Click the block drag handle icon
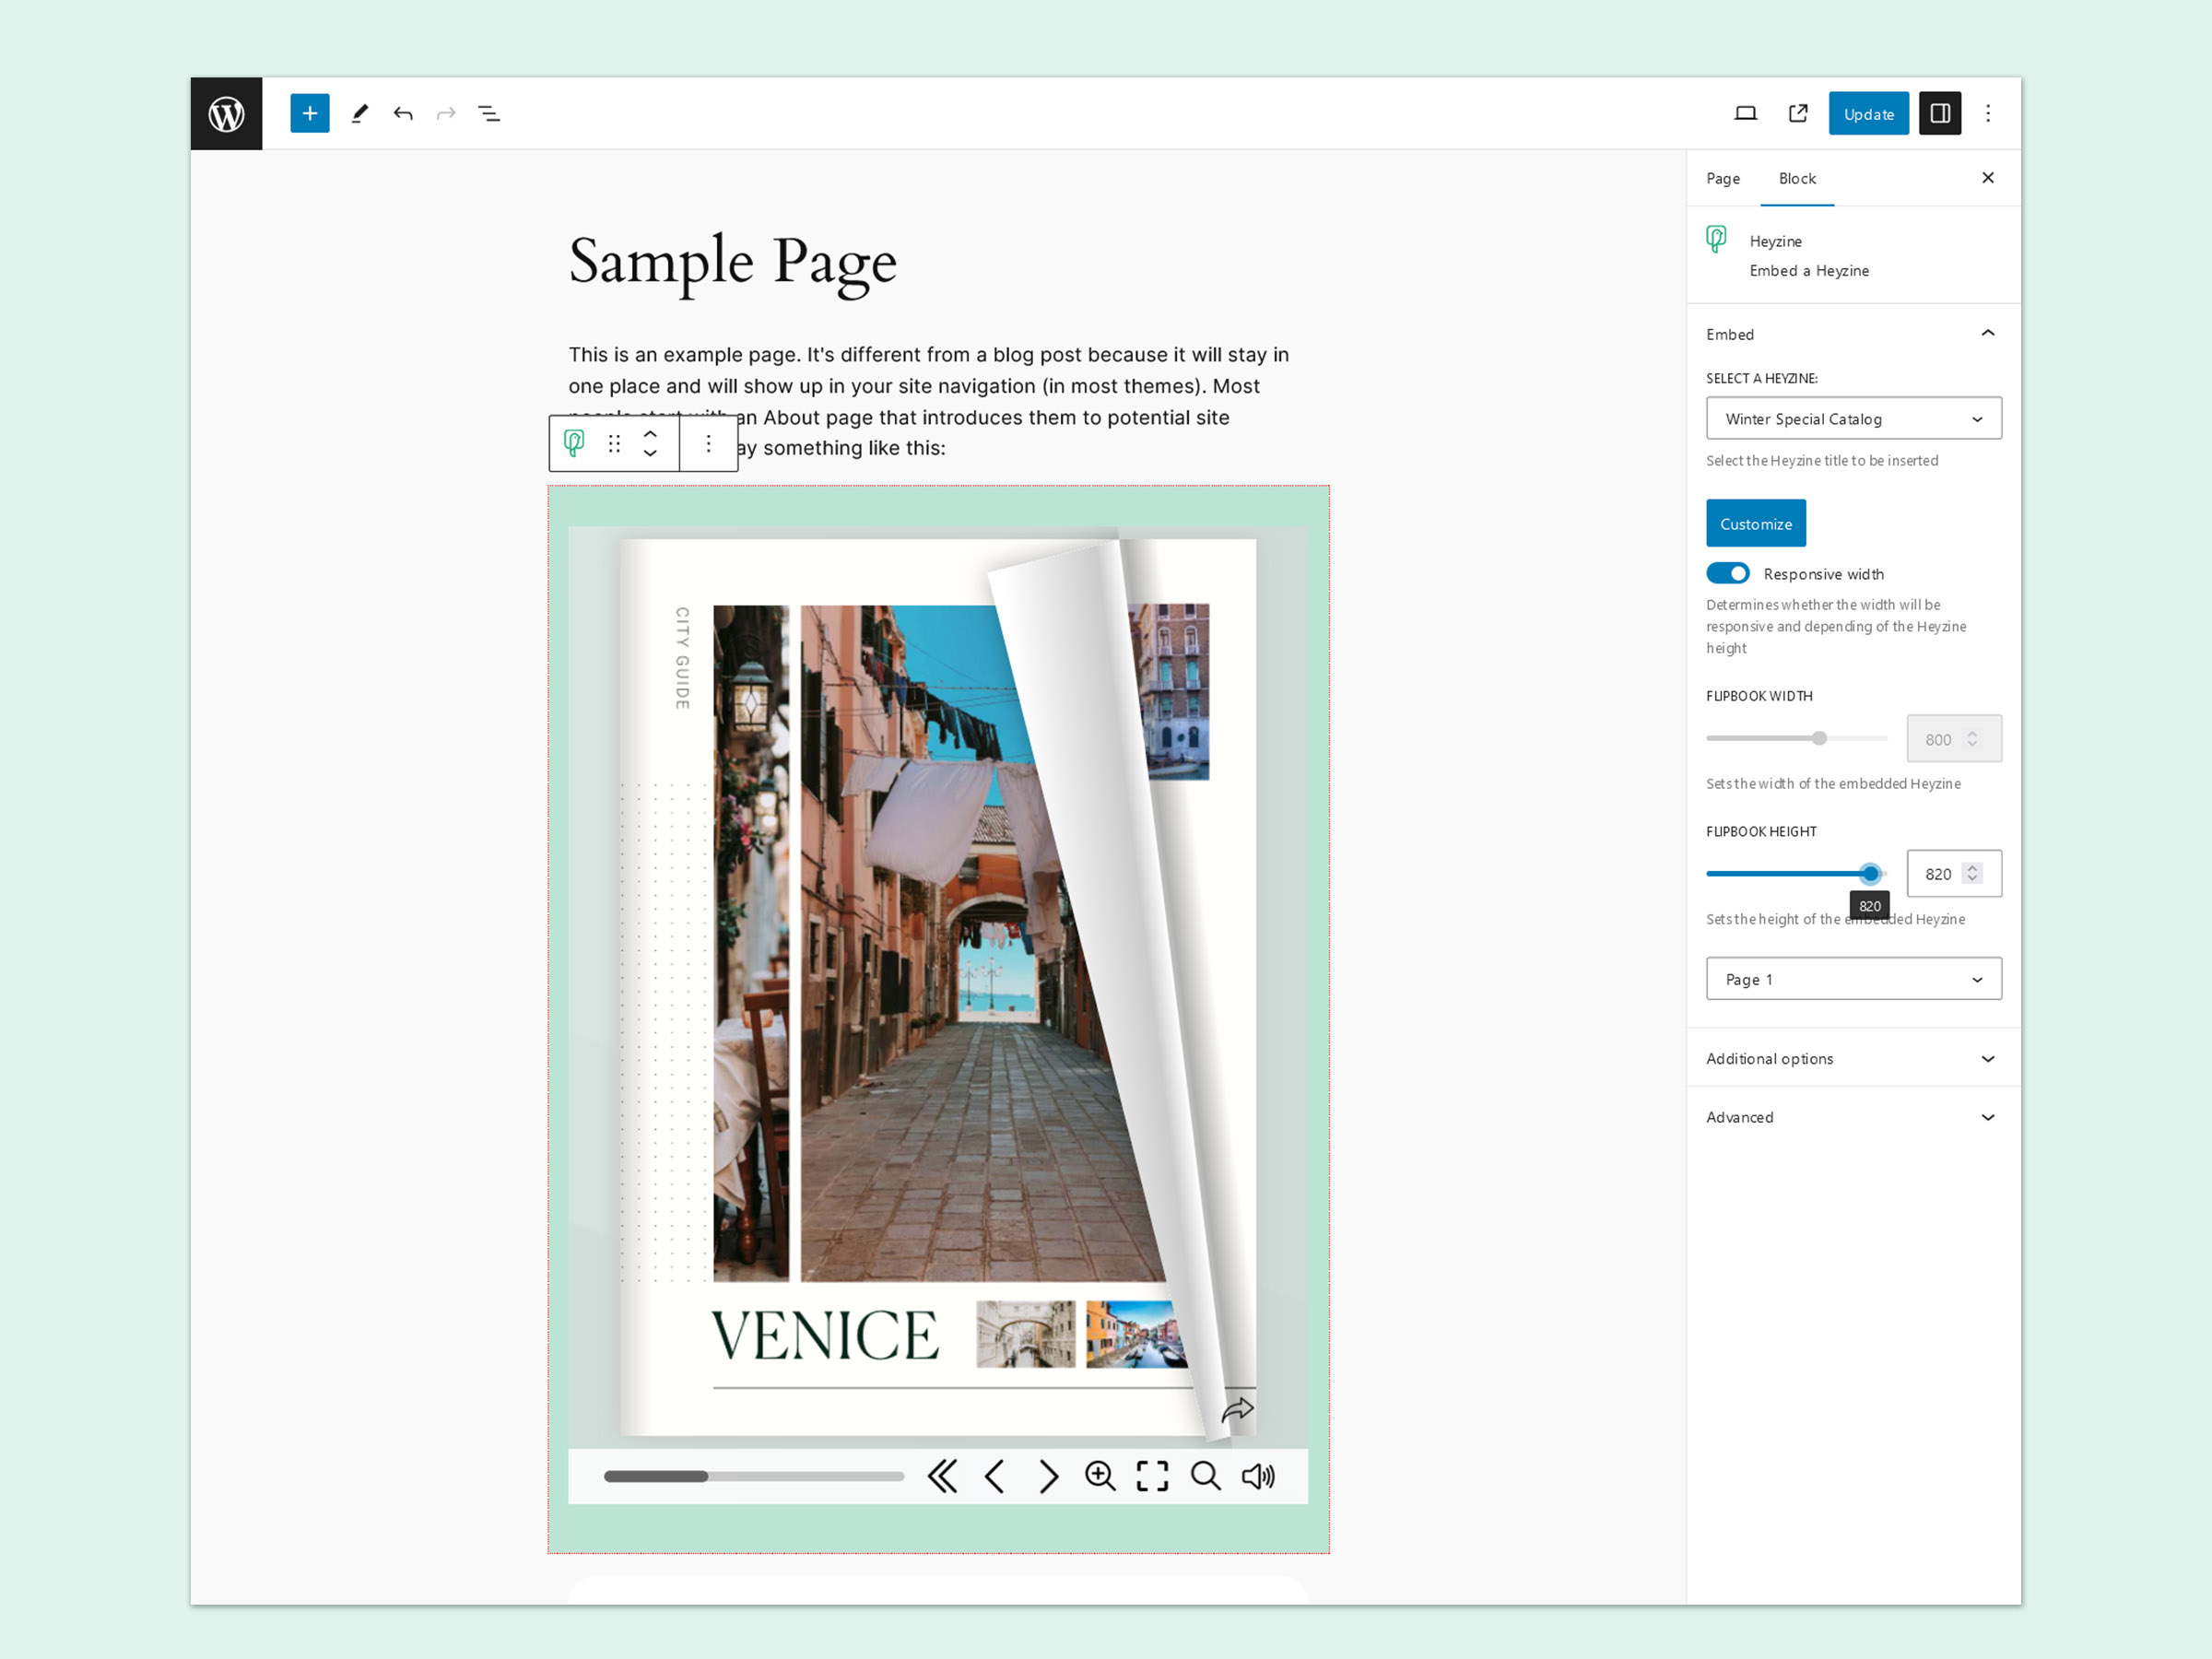 tap(614, 443)
